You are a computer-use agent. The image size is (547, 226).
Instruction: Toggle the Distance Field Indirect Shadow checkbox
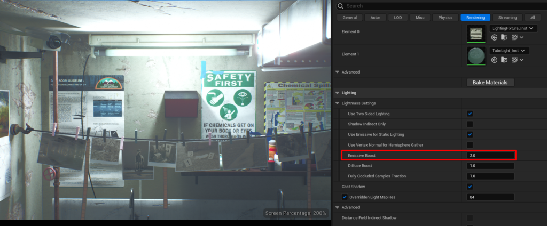(x=470, y=218)
